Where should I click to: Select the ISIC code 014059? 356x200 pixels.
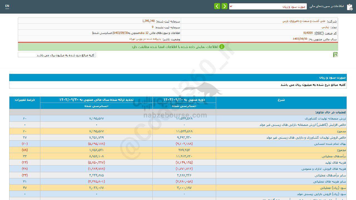point(308,33)
